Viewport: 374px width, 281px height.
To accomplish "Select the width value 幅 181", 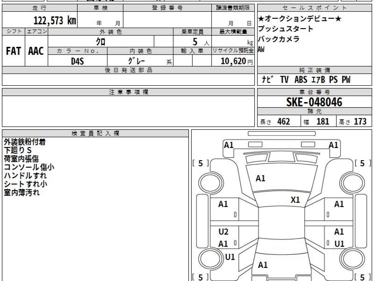I will 316,121.
